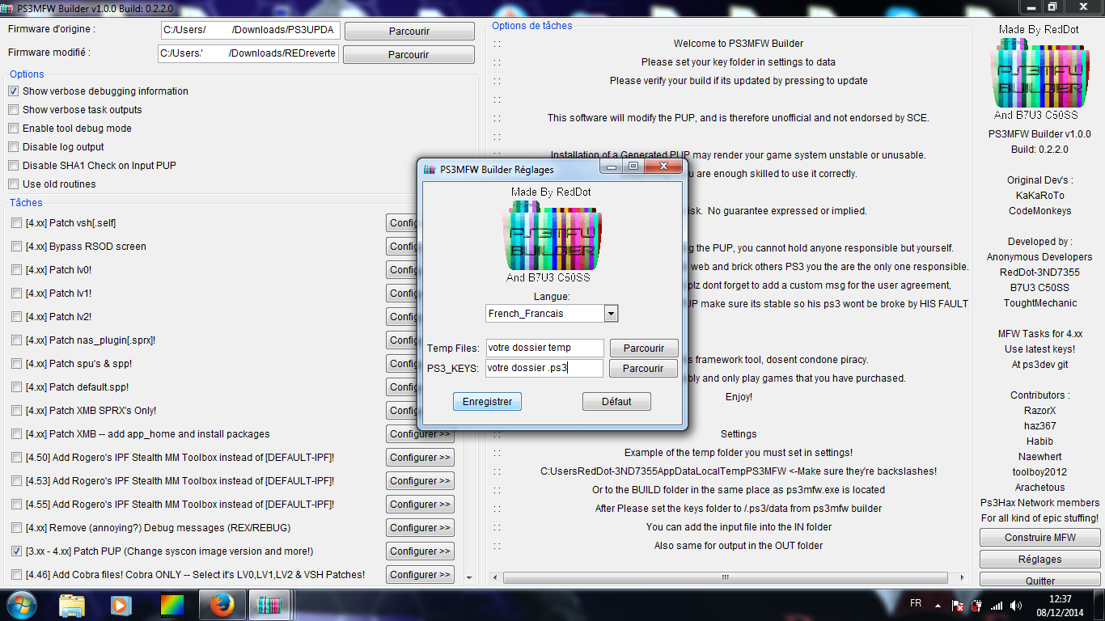Open the Langue French_Francais dropdown
This screenshot has width=1105, height=621.
[611, 314]
